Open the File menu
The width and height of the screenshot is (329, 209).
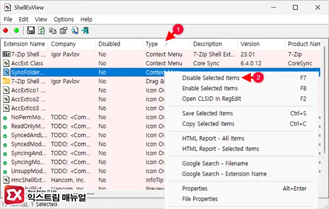8,19
